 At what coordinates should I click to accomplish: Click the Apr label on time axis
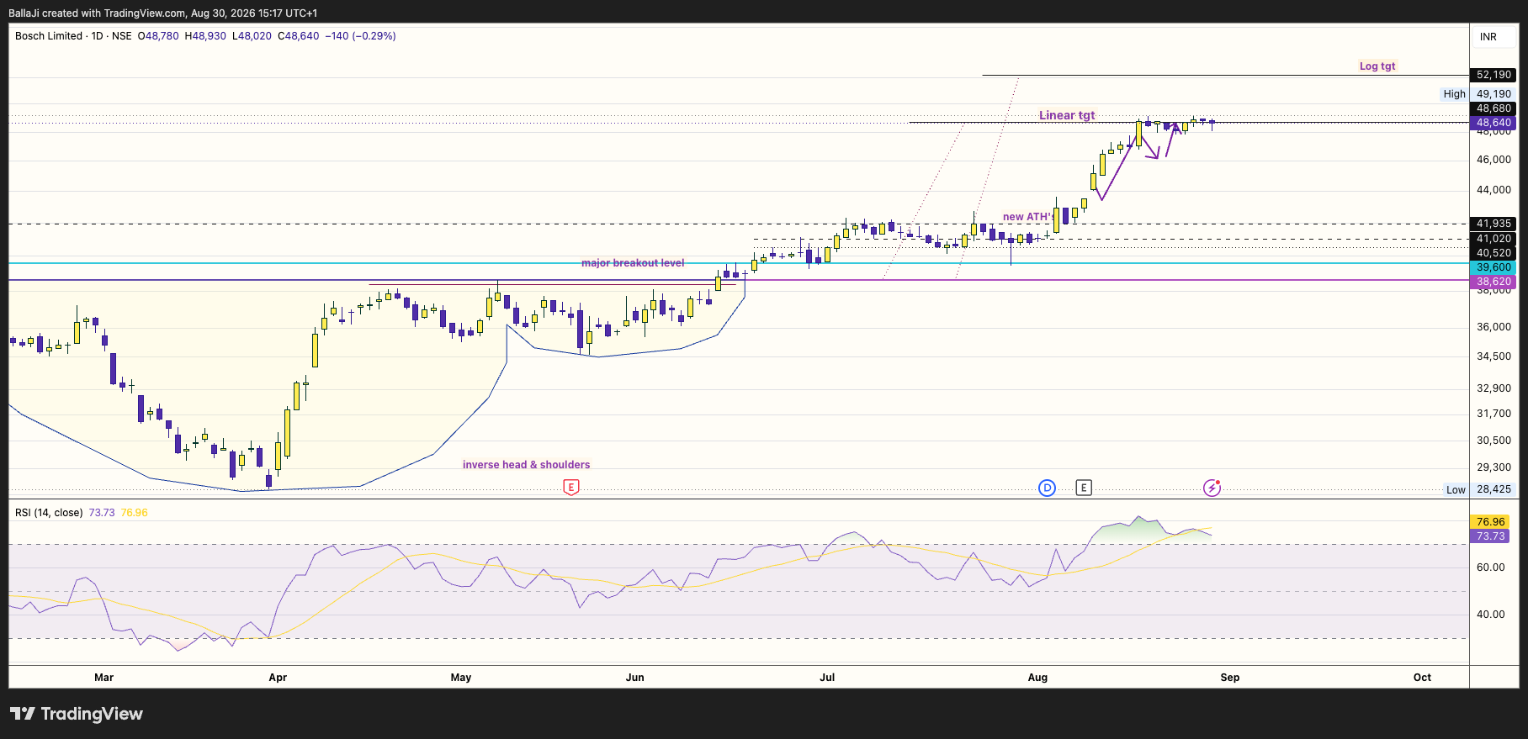point(278,678)
